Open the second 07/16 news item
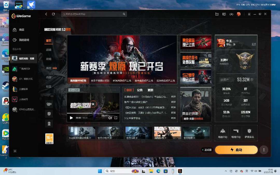The height and width of the screenshot is (175, 280). tap(150, 113)
